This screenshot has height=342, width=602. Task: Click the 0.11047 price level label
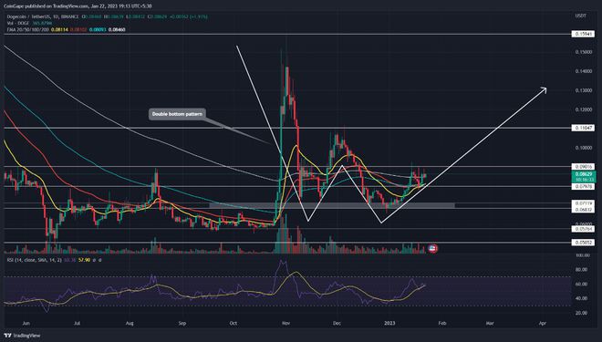[583, 128]
